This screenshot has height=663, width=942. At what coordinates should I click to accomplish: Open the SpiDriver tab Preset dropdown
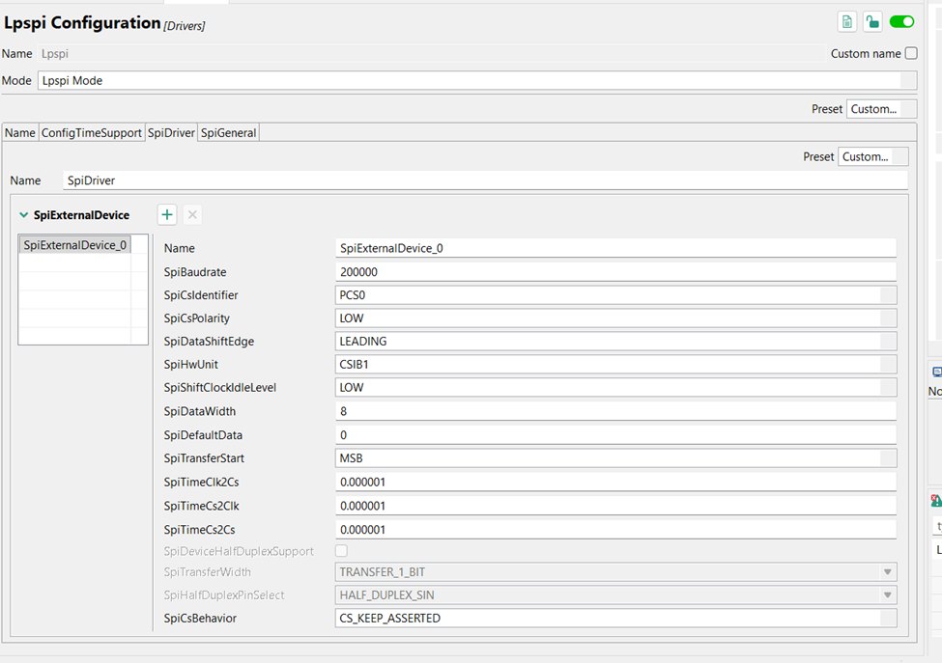pyautogui.click(x=872, y=156)
